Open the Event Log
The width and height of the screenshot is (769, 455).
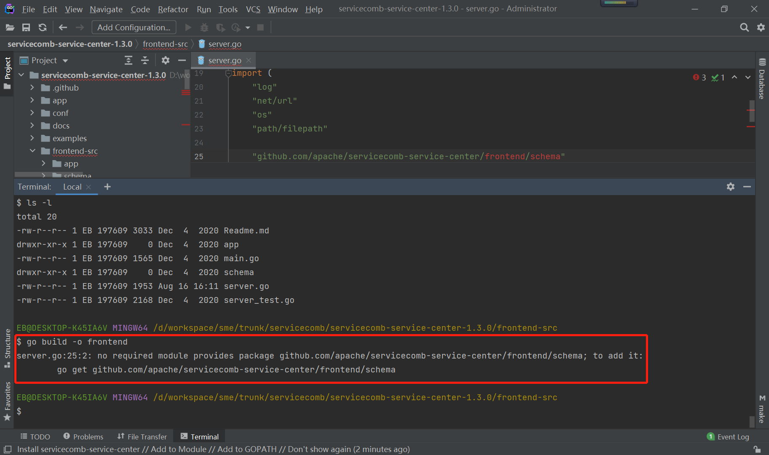[x=728, y=437]
